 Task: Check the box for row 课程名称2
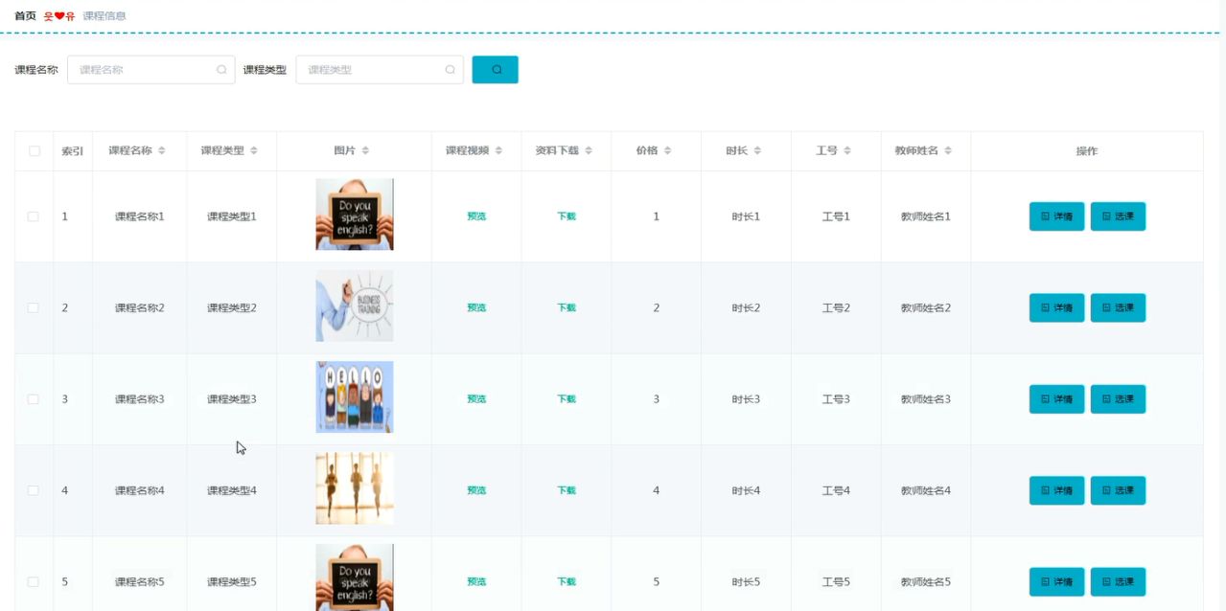[x=34, y=307]
